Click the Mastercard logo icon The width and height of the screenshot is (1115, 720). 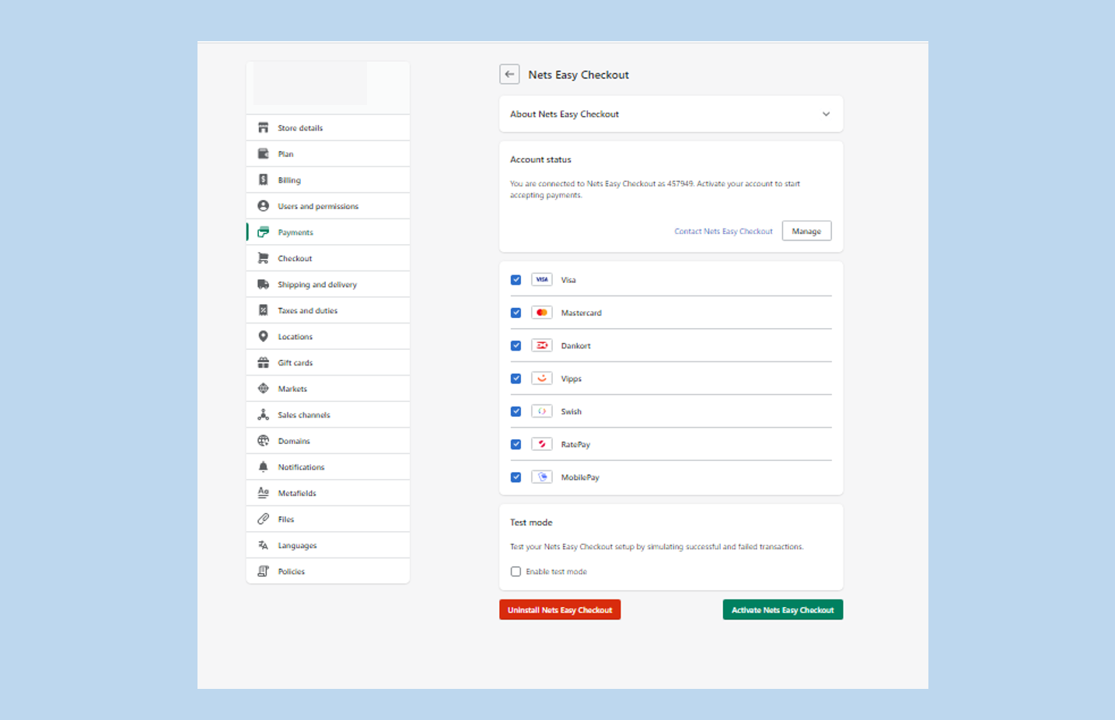(x=542, y=313)
